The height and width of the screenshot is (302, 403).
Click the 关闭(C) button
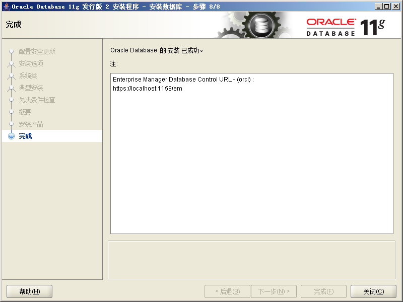click(373, 291)
